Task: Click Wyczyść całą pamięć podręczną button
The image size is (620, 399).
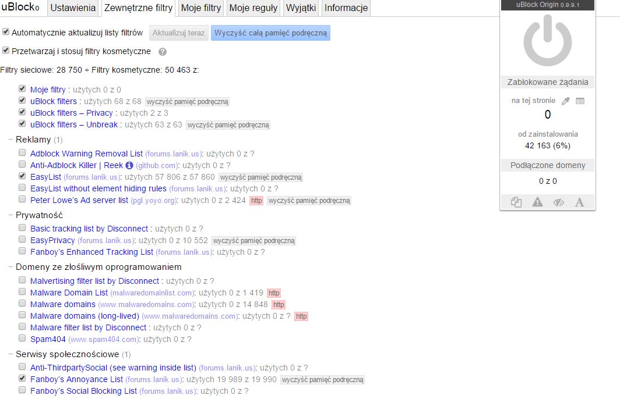Action: tap(270, 33)
